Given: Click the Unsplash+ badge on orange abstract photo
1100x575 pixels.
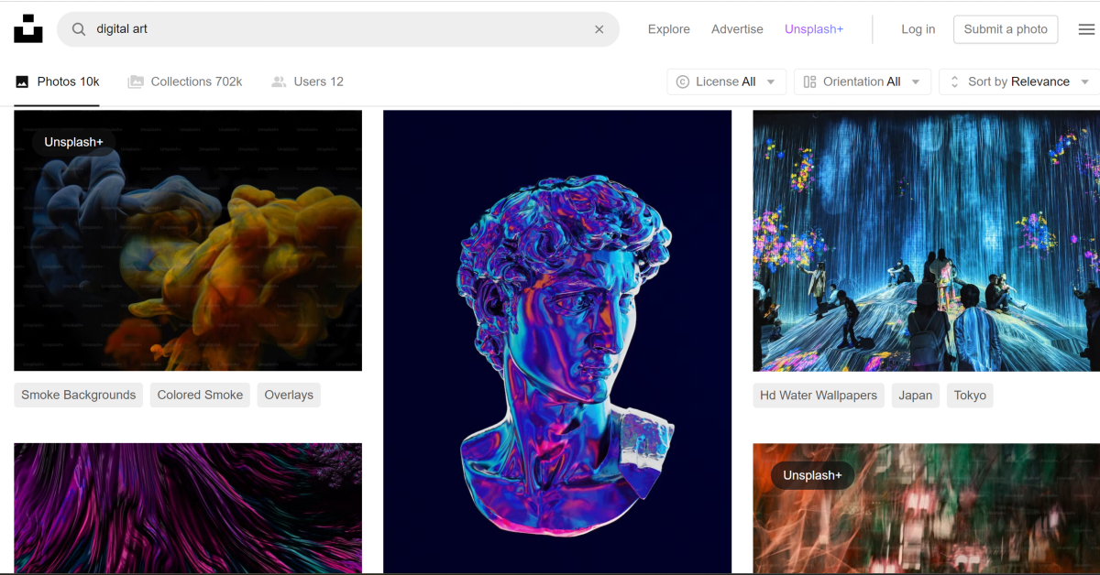Looking at the screenshot, I should coord(812,475).
